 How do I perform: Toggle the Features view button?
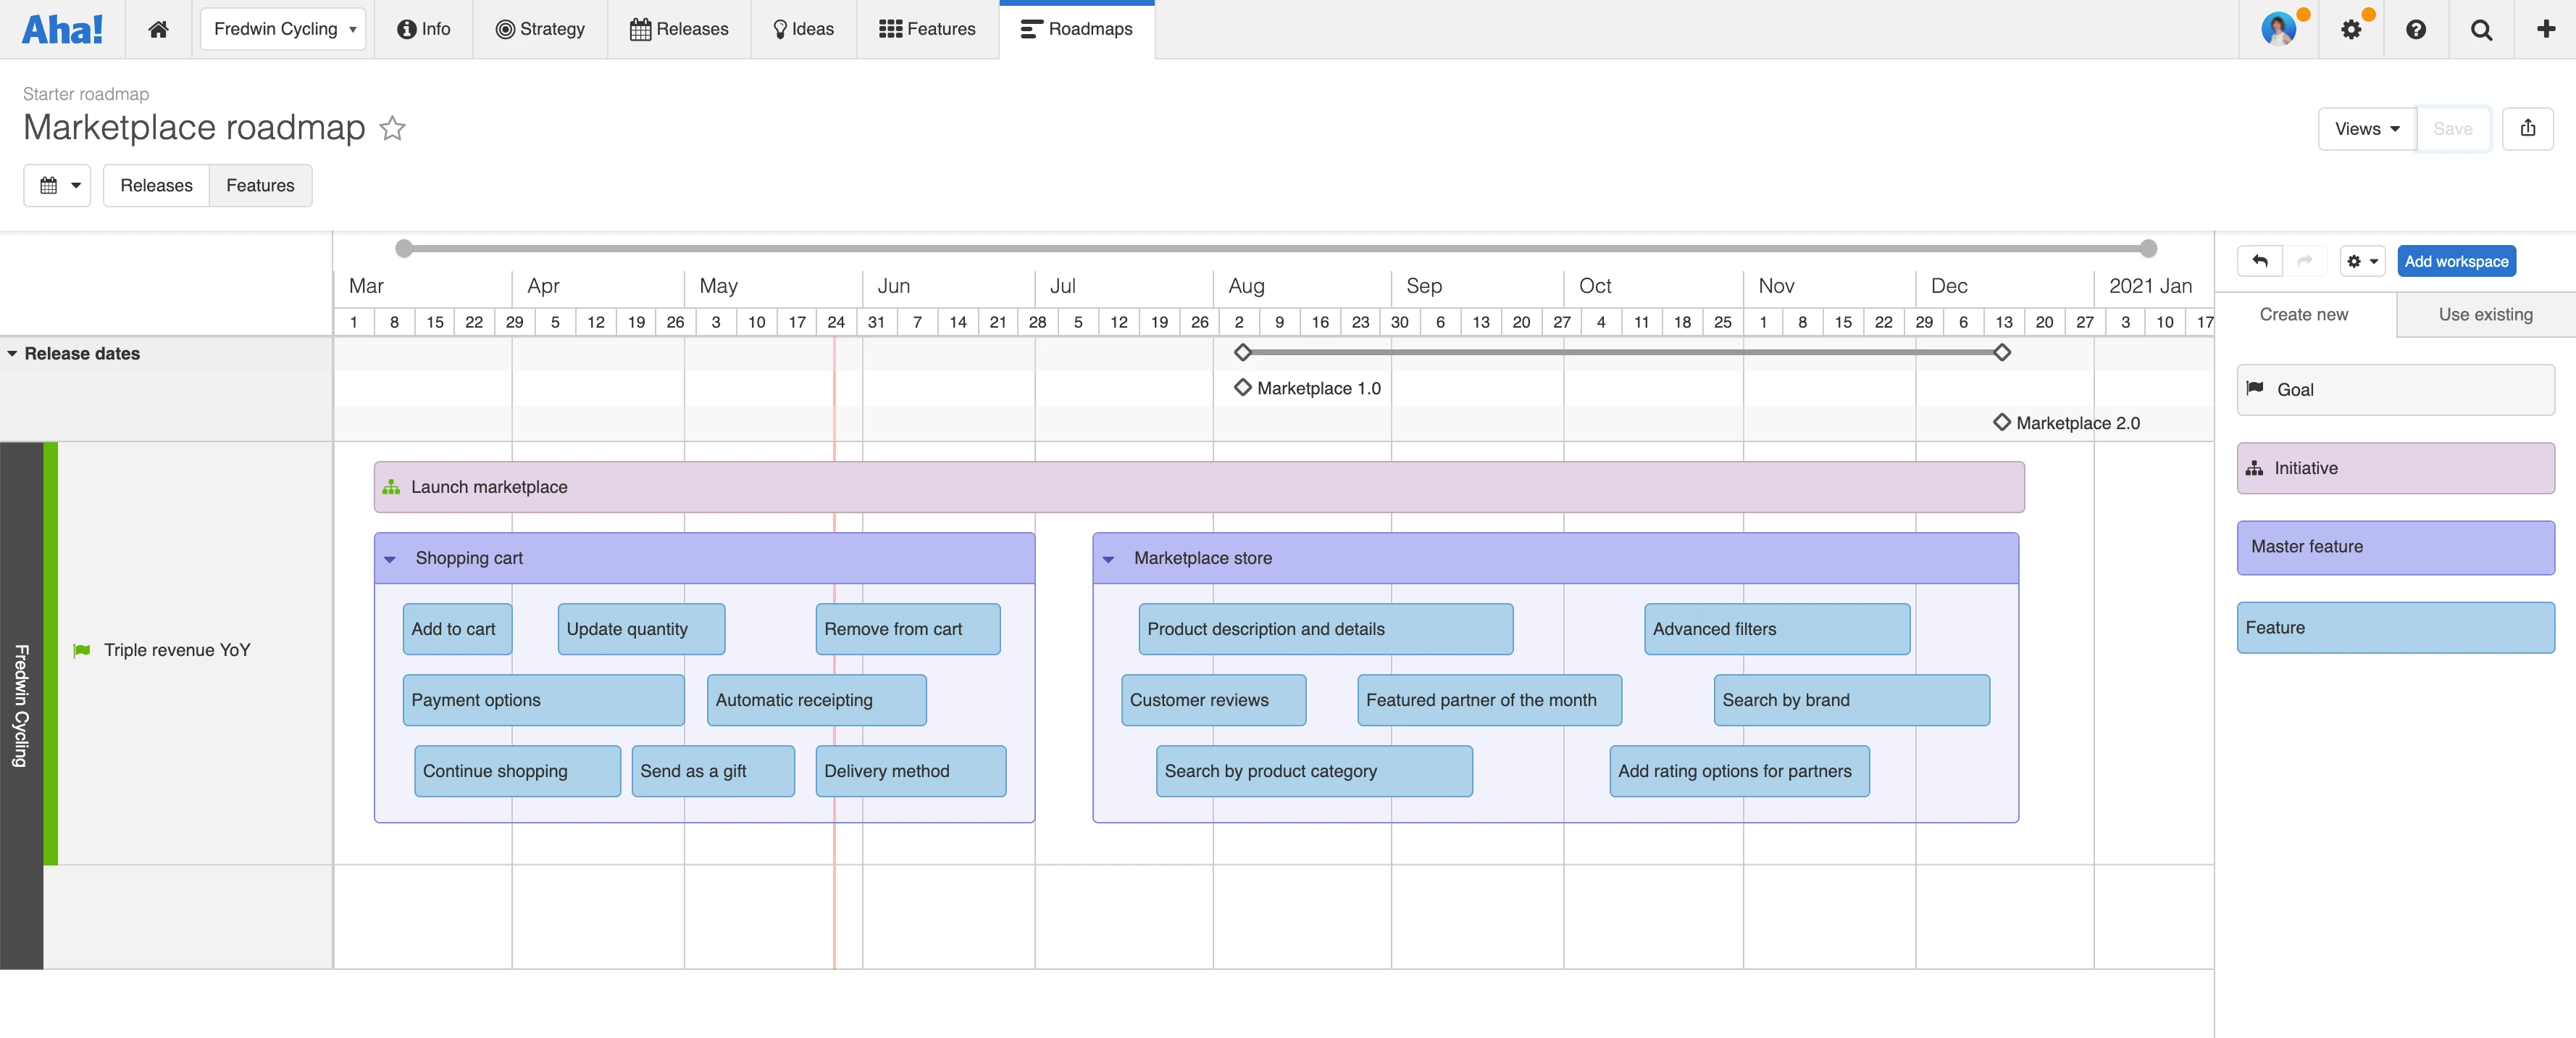click(260, 185)
